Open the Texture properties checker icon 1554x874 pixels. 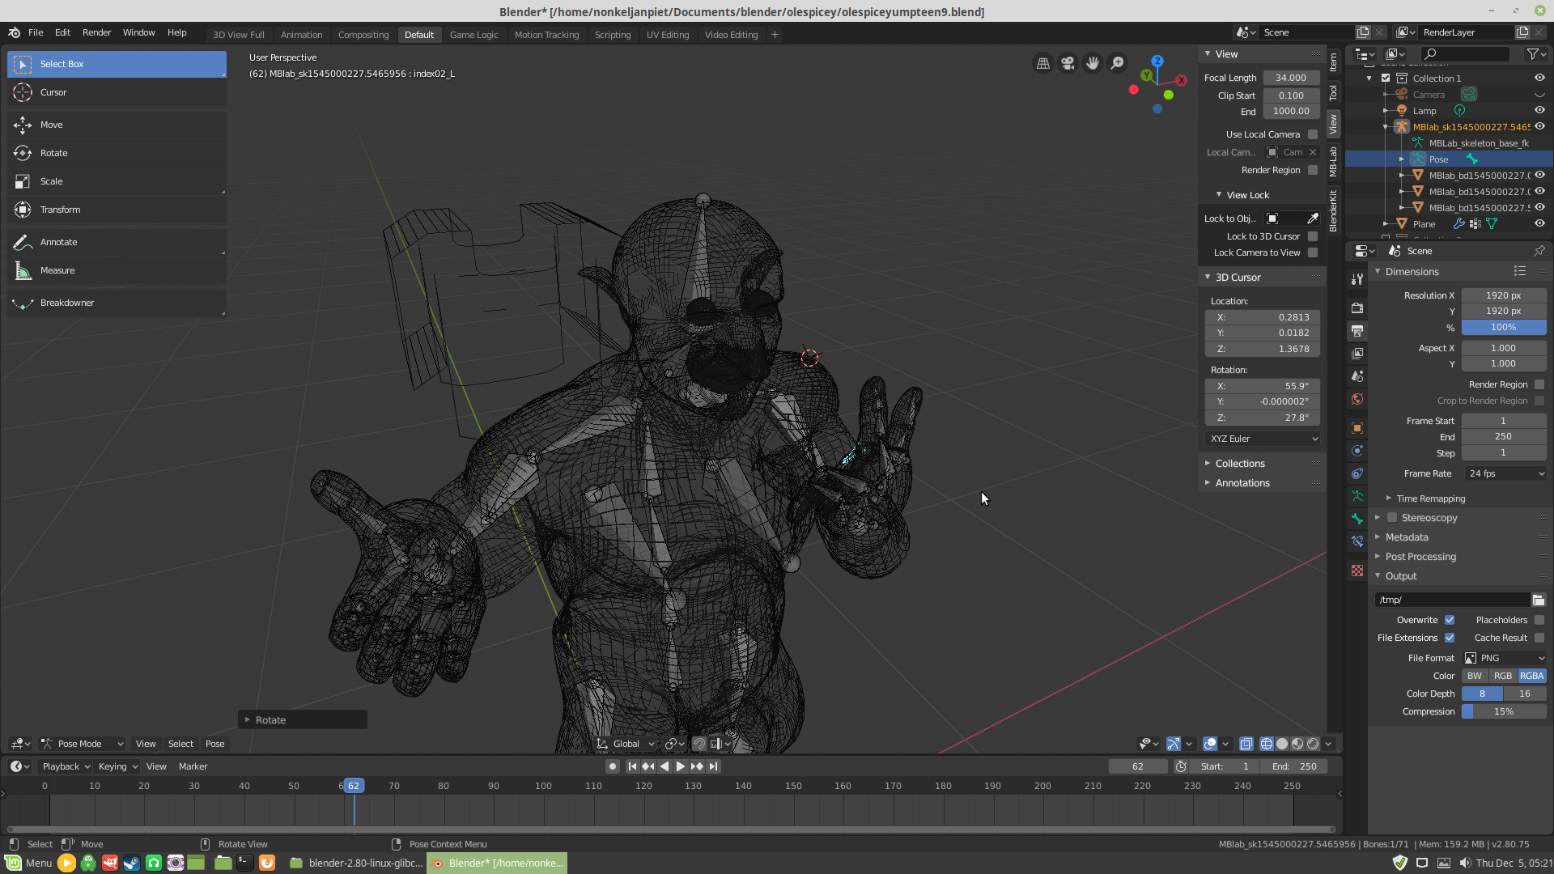(x=1357, y=571)
